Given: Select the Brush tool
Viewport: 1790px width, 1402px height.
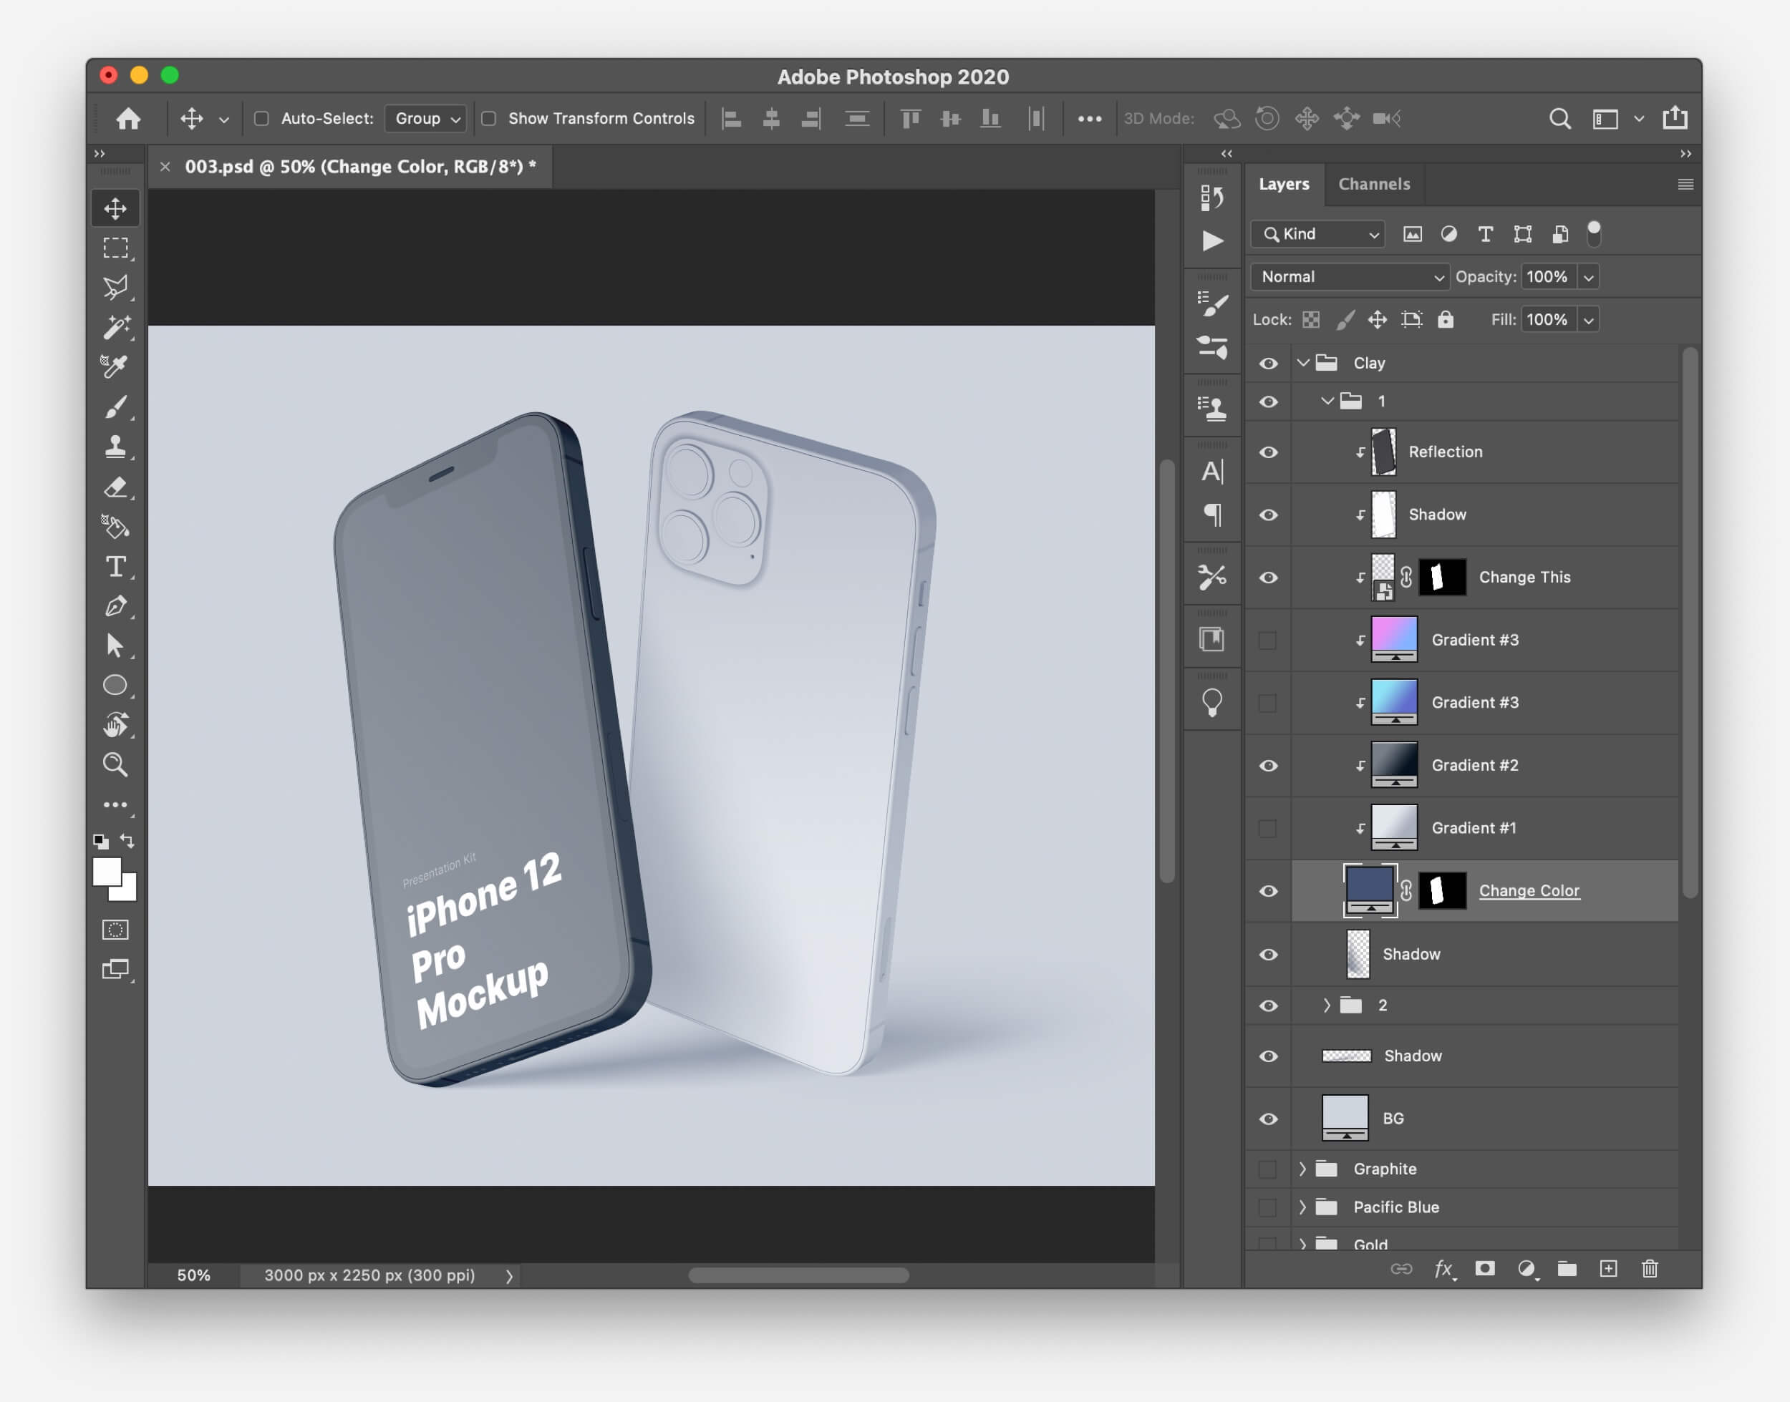Looking at the screenshot, I should tap(115, 407).
